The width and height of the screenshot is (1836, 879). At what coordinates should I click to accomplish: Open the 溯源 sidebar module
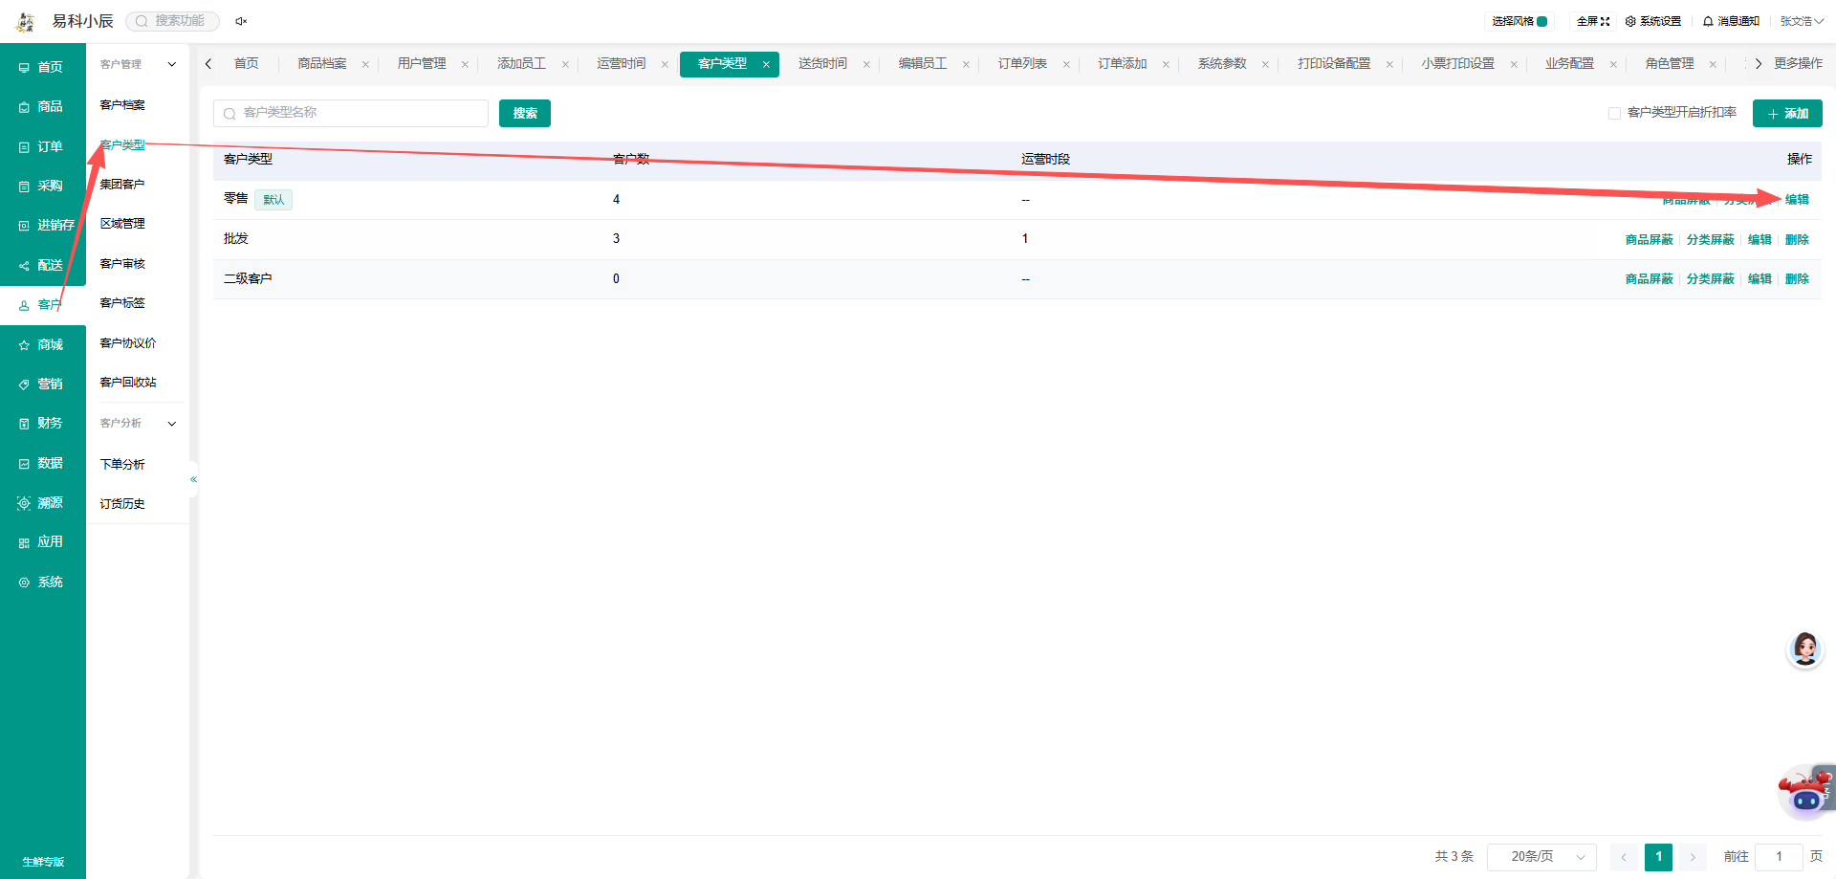point(42,502)
